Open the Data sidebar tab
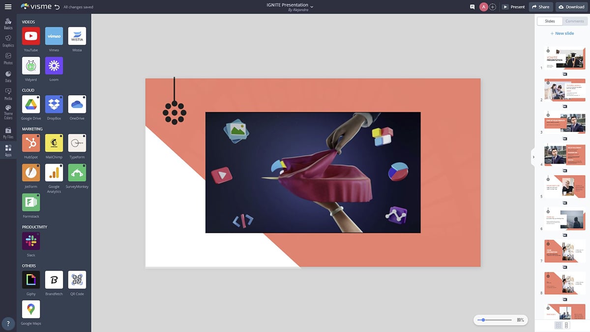The height and width of the screenshot is (332, 590). click(8, 76)
